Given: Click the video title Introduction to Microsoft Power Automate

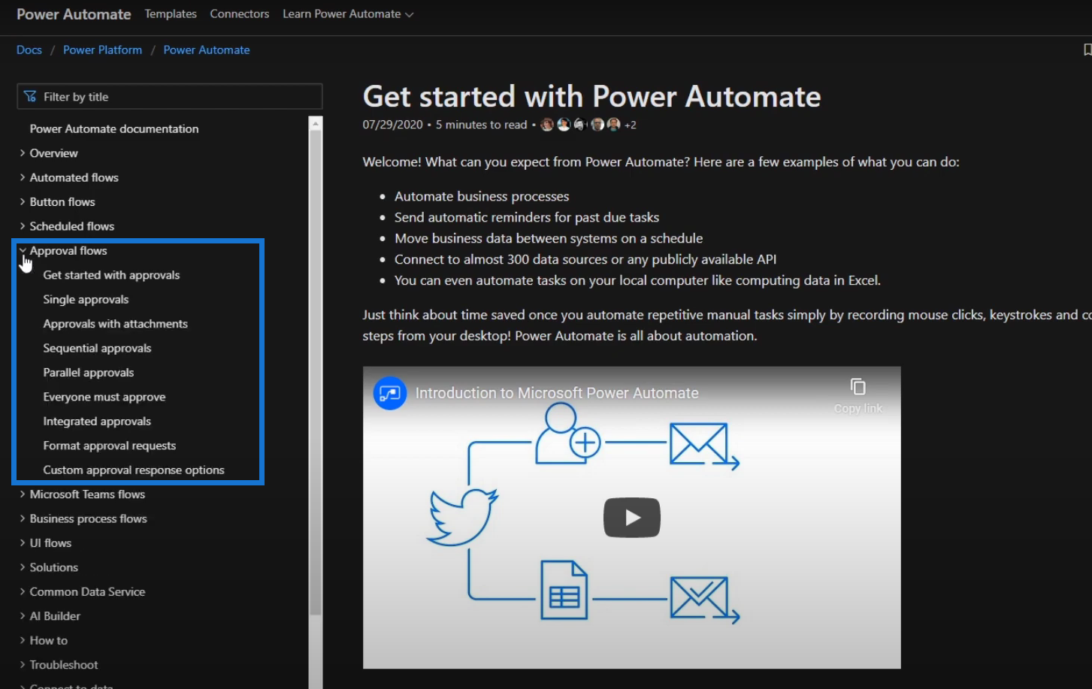Looking at the screenshot, I should click(557, 393).
